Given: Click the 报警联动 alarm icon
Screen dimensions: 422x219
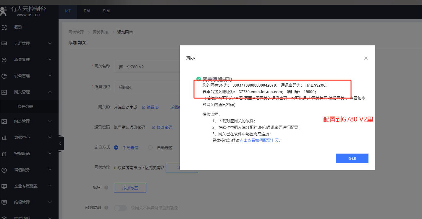Looking at the screenshot, I should pyautogui.click(x=4, y=154).
